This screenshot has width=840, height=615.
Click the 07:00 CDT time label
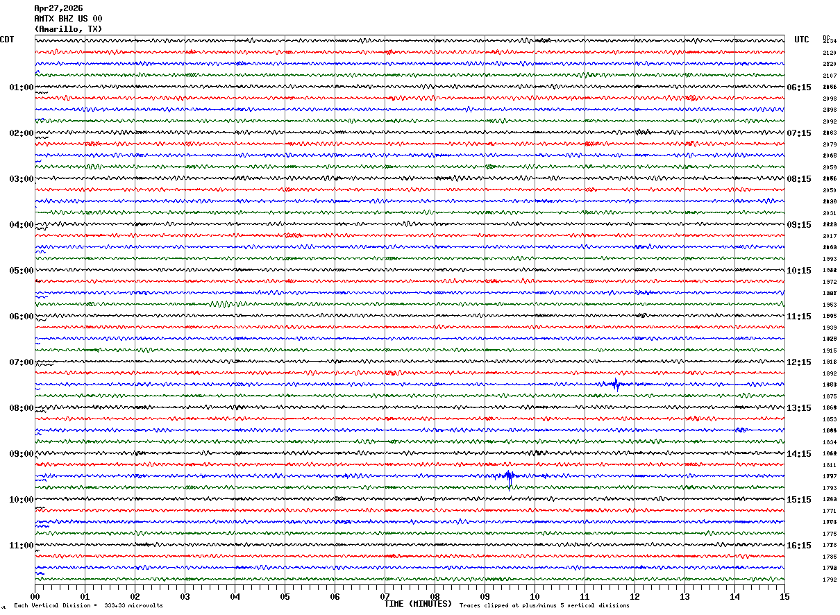(21, 362)
